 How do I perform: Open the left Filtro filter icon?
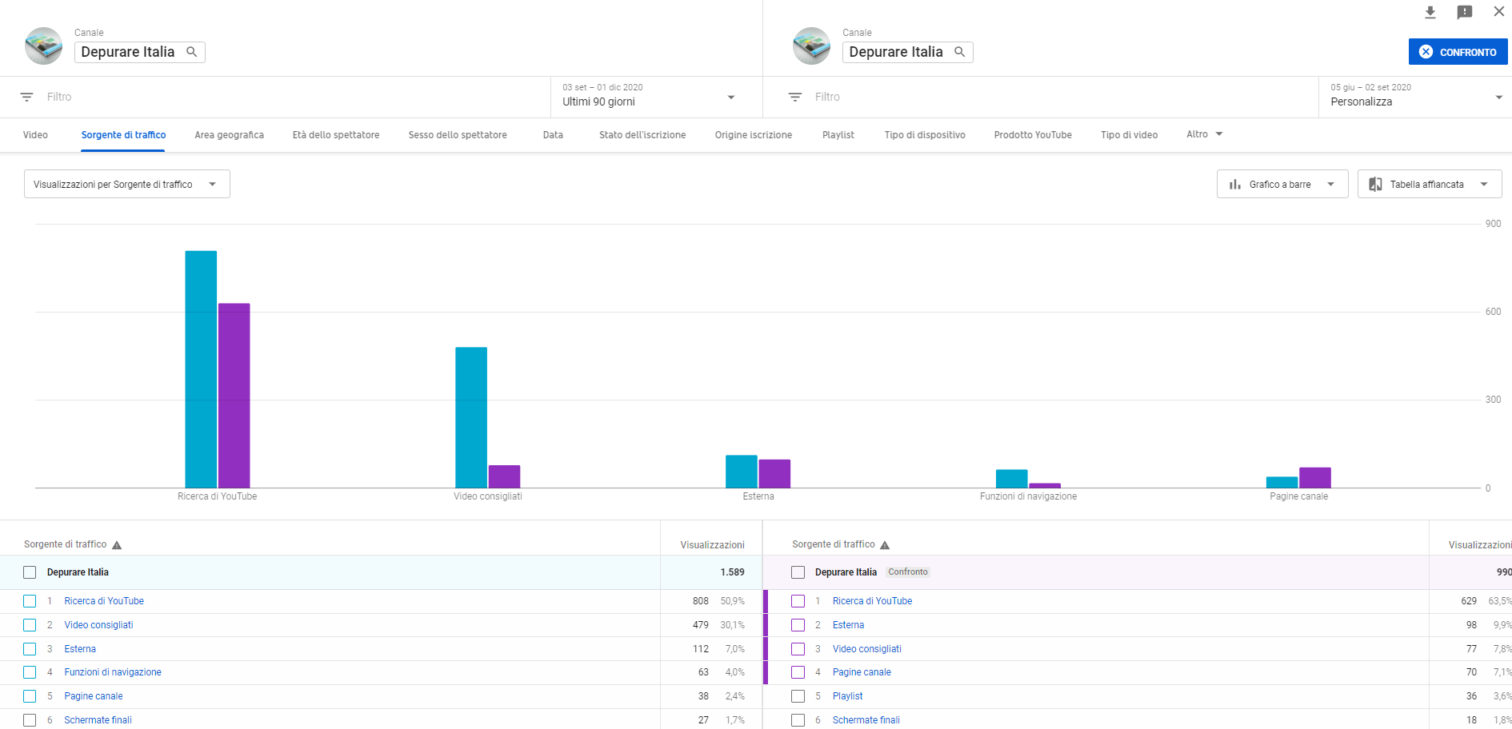27,97
